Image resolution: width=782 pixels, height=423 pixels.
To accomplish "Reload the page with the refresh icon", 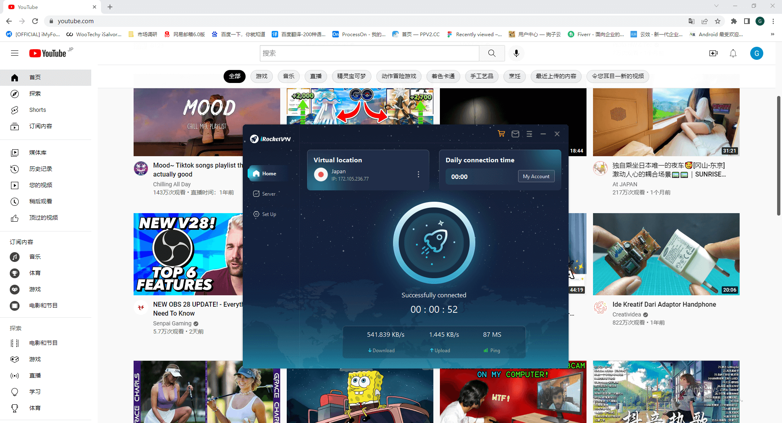I will click(x=35, y=21).
